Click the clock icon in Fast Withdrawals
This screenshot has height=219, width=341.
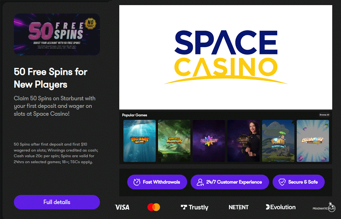137,182
